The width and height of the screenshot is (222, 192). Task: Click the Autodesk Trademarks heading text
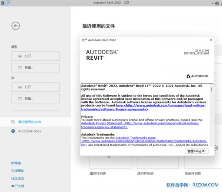tap(98, 135)
